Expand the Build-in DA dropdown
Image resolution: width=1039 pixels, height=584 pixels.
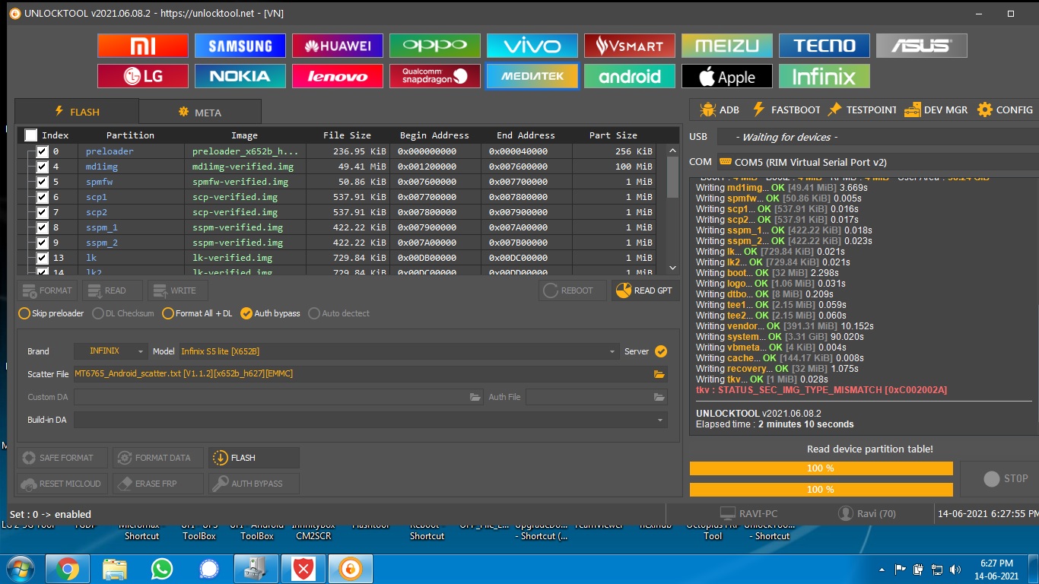pos(370,420)
